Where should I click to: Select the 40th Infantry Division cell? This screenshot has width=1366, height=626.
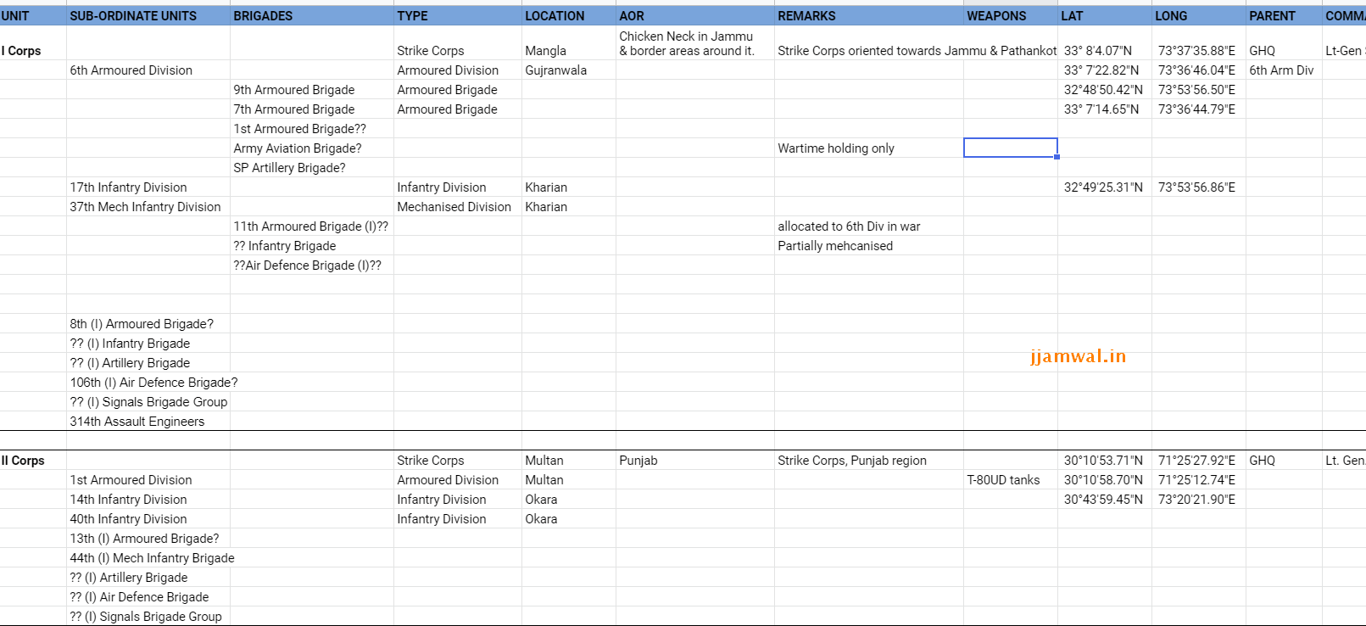148,519
